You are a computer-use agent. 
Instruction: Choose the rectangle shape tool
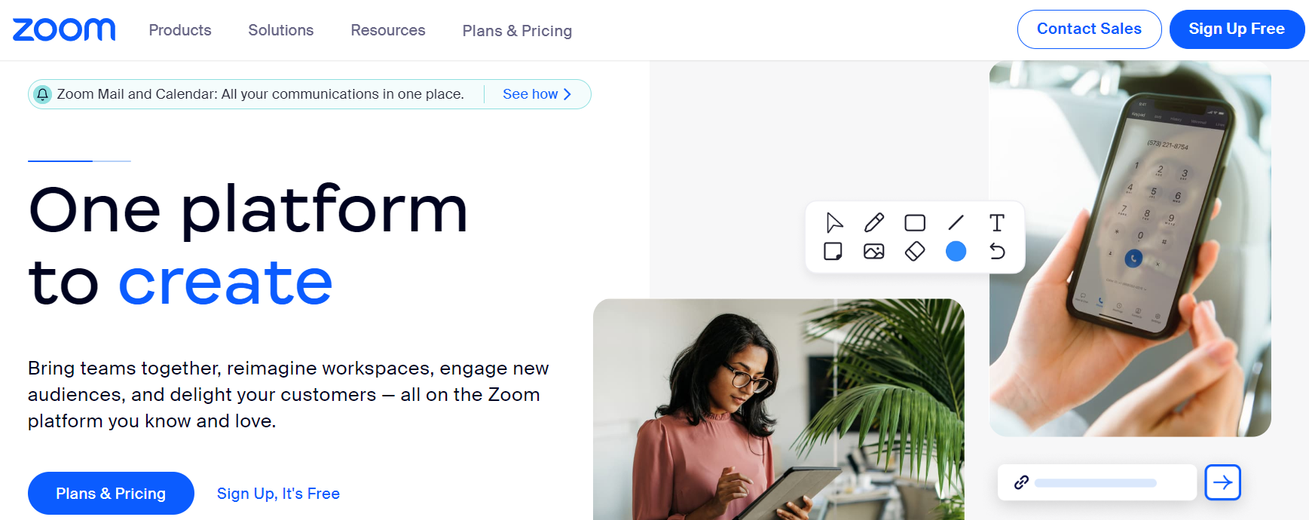(x=915, y=223)
